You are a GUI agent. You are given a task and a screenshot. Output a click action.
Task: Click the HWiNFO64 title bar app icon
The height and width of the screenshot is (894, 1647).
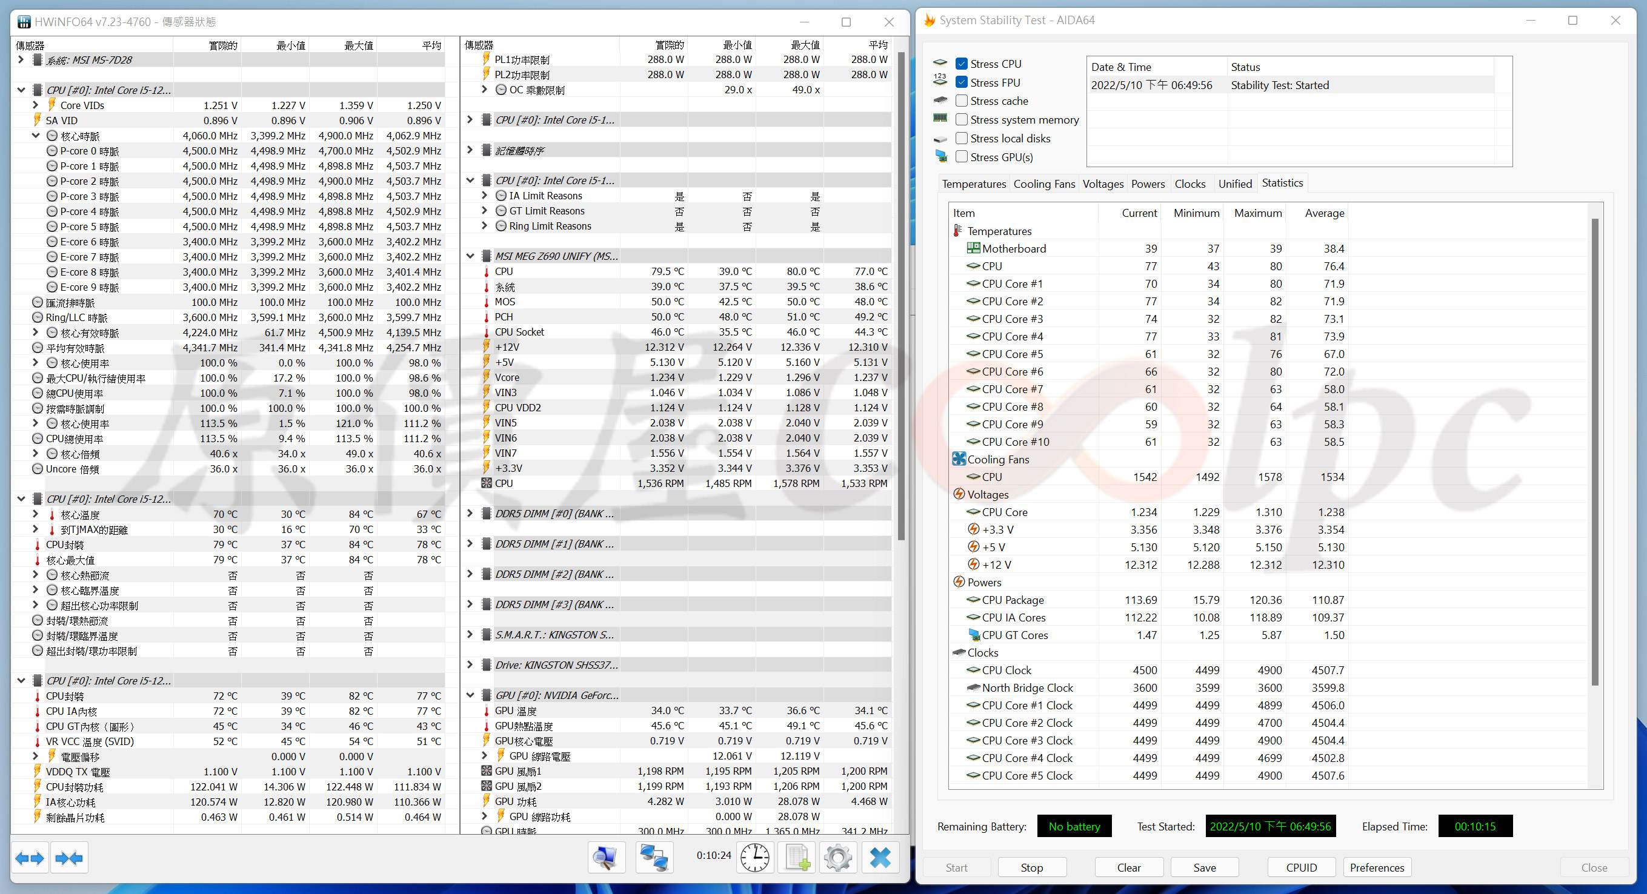24,22
